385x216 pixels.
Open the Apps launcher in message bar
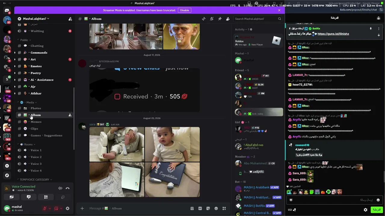tap(224, 208)
